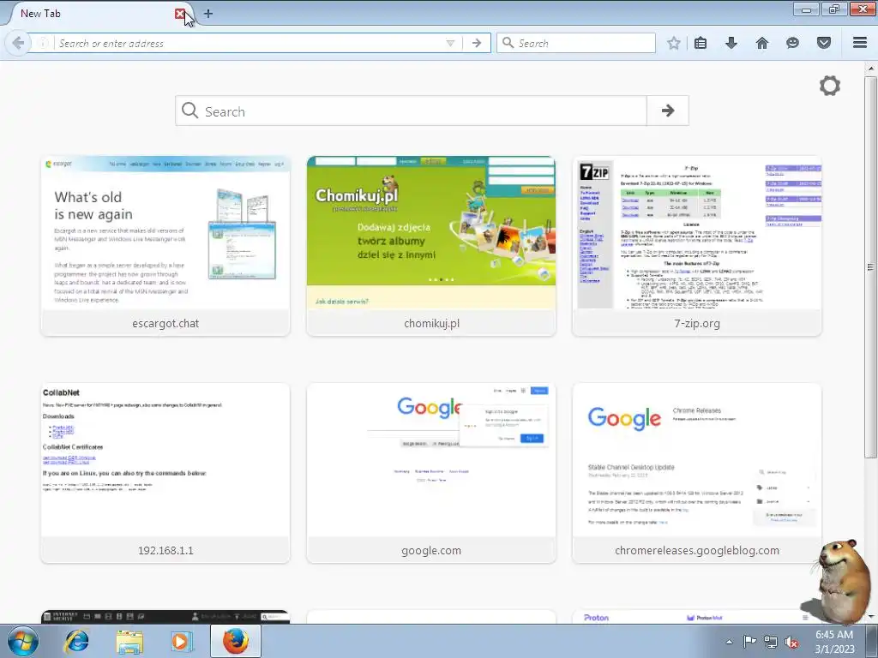
Task: Open the address bar history dropdown
Action: (450, 43)
